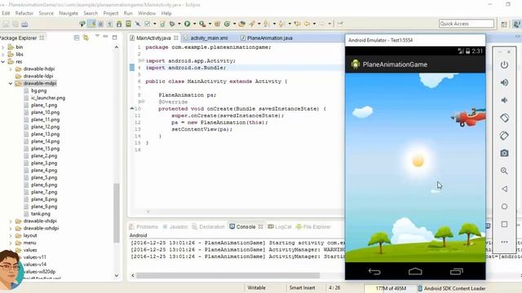Open Android SDK Manager toolbar icon
522x293 pixels.
coord(119,24)
